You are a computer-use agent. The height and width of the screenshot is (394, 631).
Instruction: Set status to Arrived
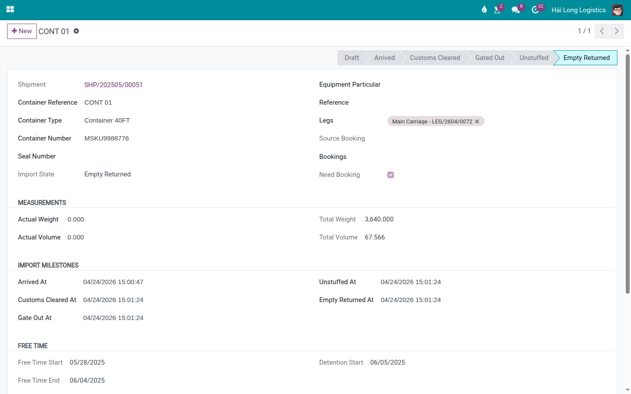(384, 58)
